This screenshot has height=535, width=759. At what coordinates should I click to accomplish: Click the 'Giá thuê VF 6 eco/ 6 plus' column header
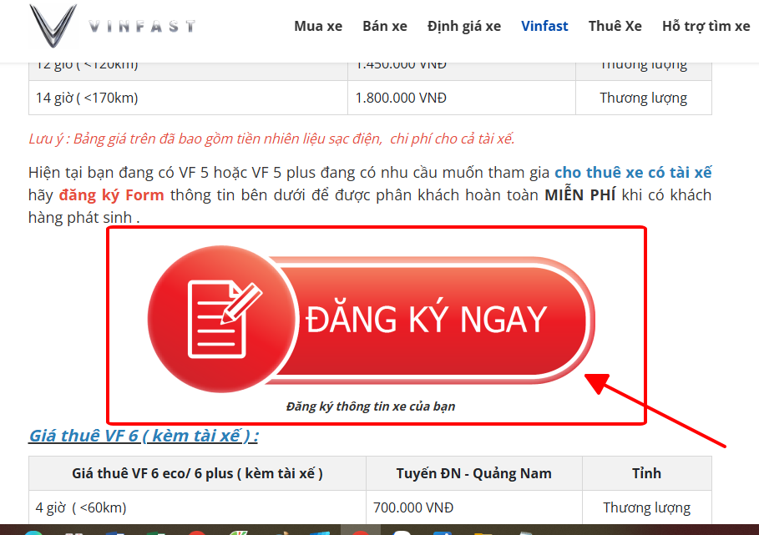(198, 473)
